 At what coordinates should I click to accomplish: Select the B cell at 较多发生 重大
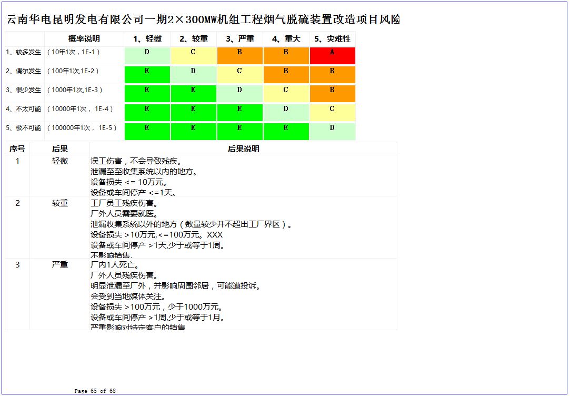point(286,56)
